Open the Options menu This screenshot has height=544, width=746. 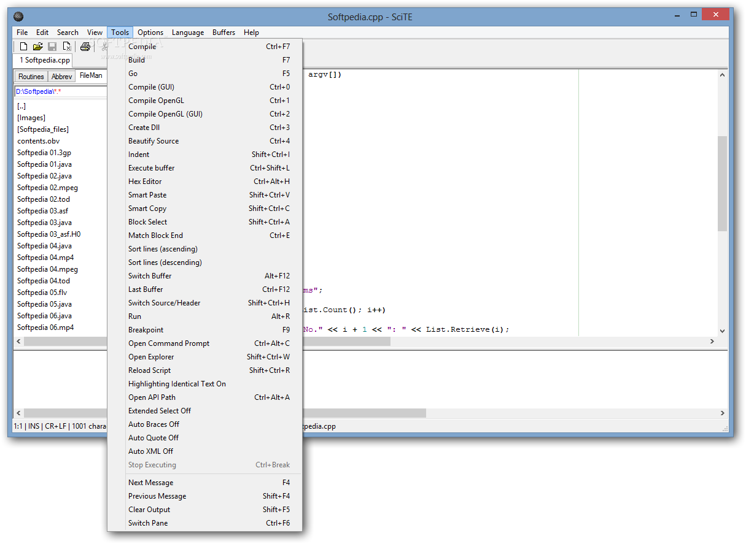150,33
